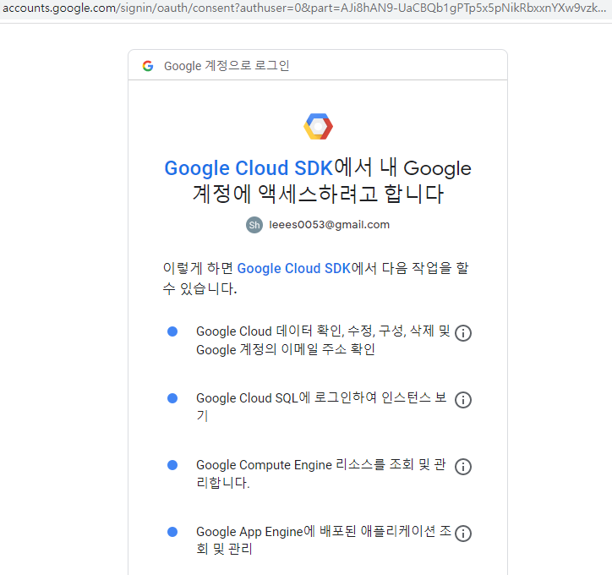Click 'Google App Engine에 배포된' permission text
This screenshot has height=575, width=612.
pyautogui.click(x=324, y=540)
